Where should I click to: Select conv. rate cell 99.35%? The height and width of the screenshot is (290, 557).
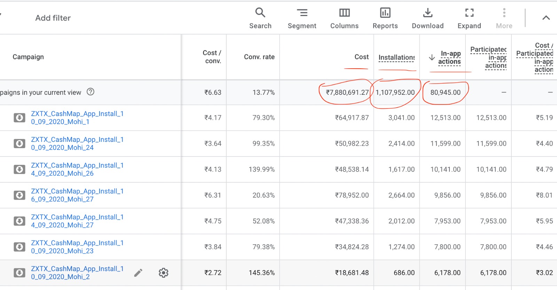tap(264, 144)
